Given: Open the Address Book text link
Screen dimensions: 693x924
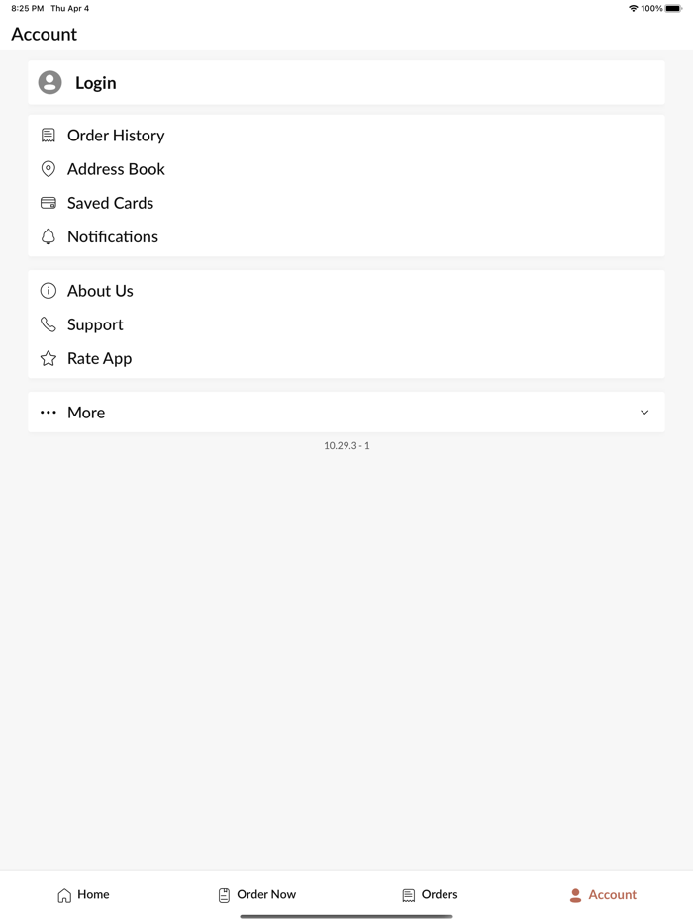Looking at the screenshot, I should click(x=116, y=169).
